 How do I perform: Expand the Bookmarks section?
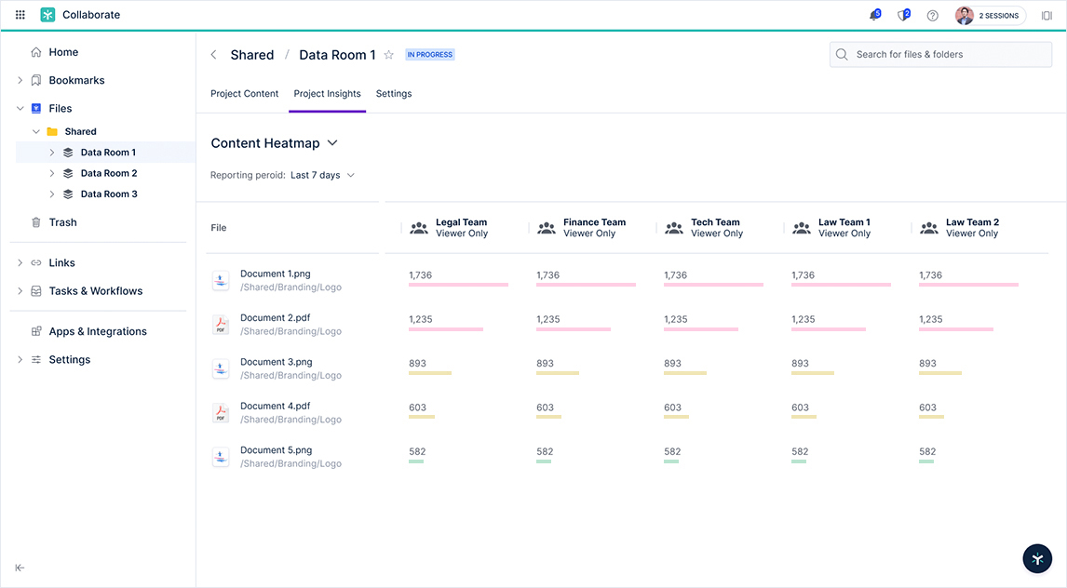[x=20, y=81]
